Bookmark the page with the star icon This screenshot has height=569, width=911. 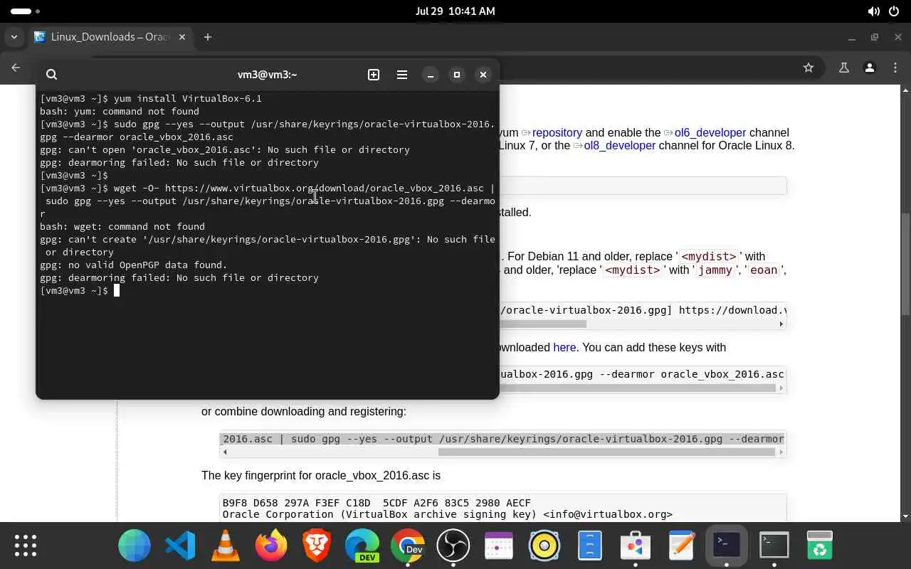point(809,68)
